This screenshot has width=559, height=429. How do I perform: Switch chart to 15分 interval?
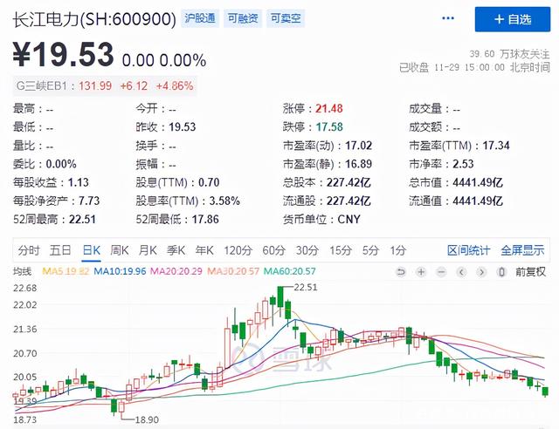[341, 250]
